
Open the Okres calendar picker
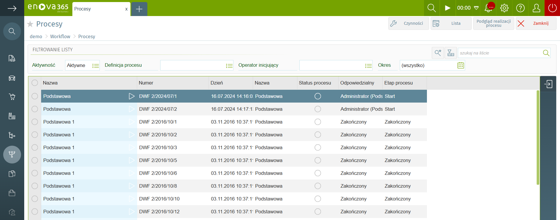[x=461, y=65]
